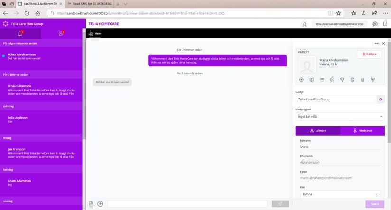Viewport: 391px width, 210px height.
Task: Open settings gear in header
Action: [375, 24]
